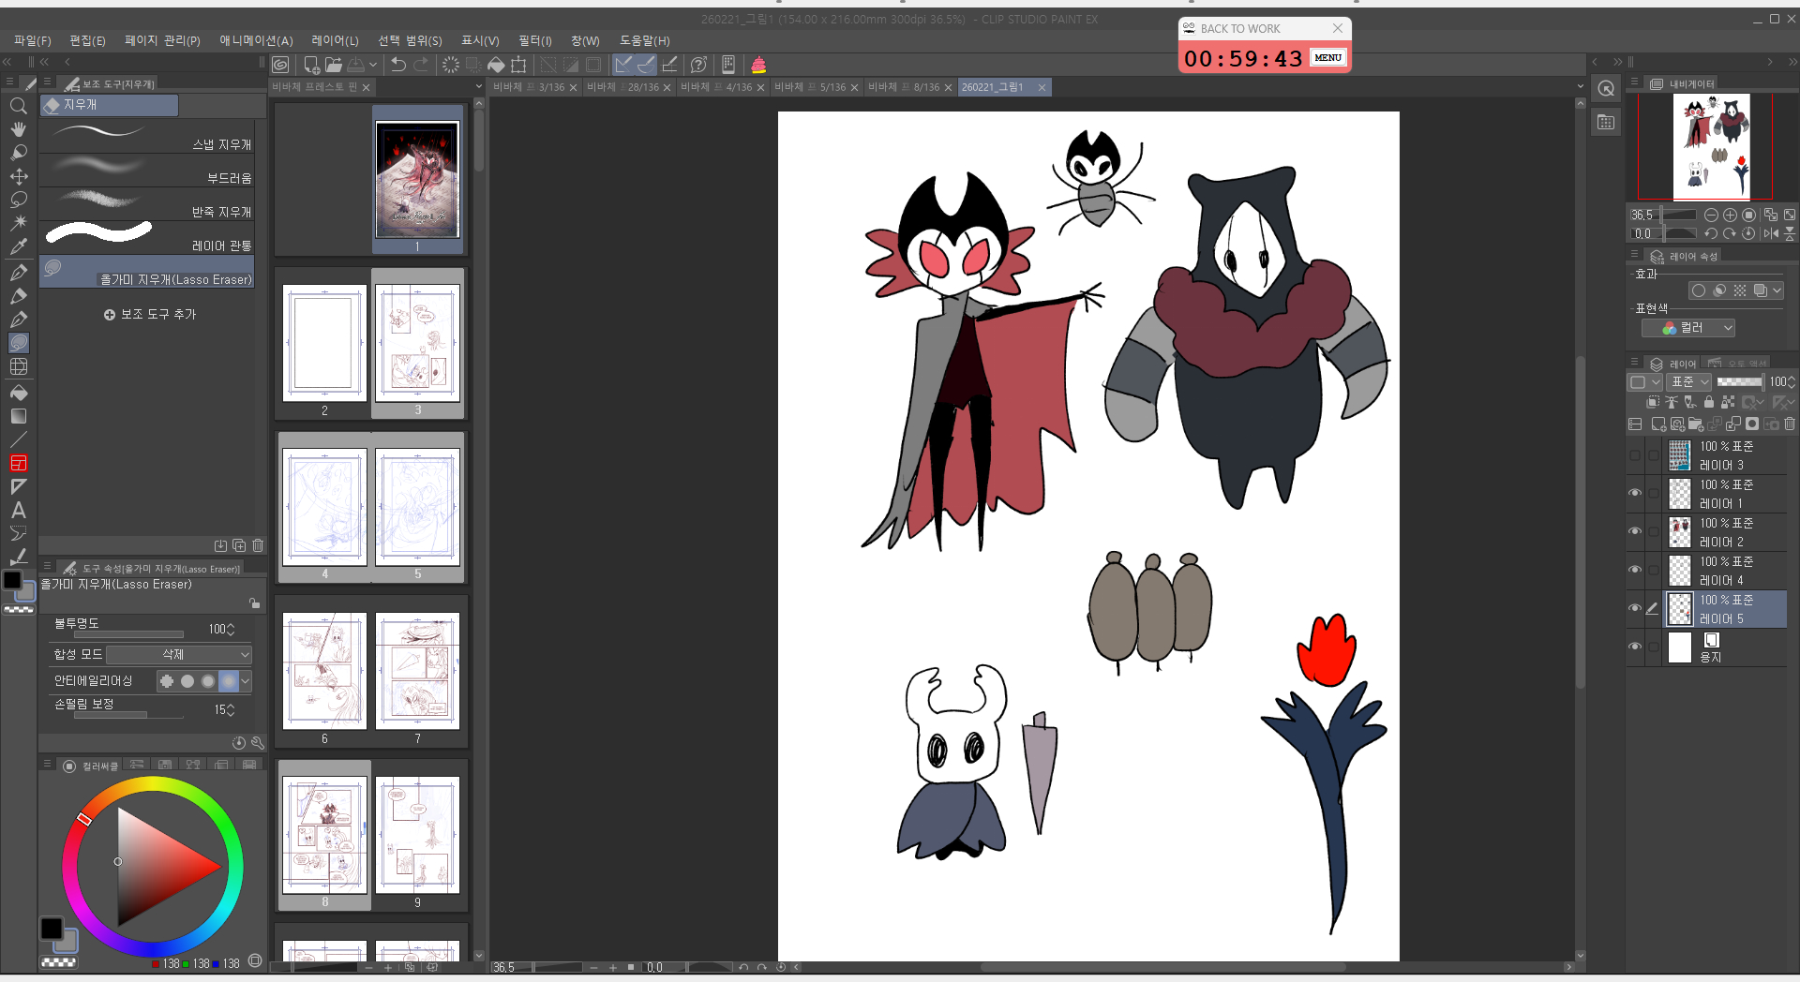
Task: Open the Clip Studio launcher icon
Action: (x=280, y=65)
